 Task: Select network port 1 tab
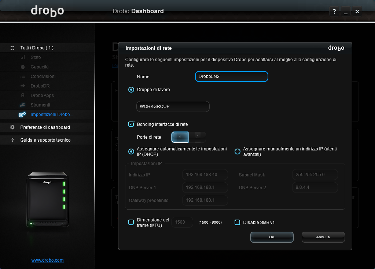180,137
